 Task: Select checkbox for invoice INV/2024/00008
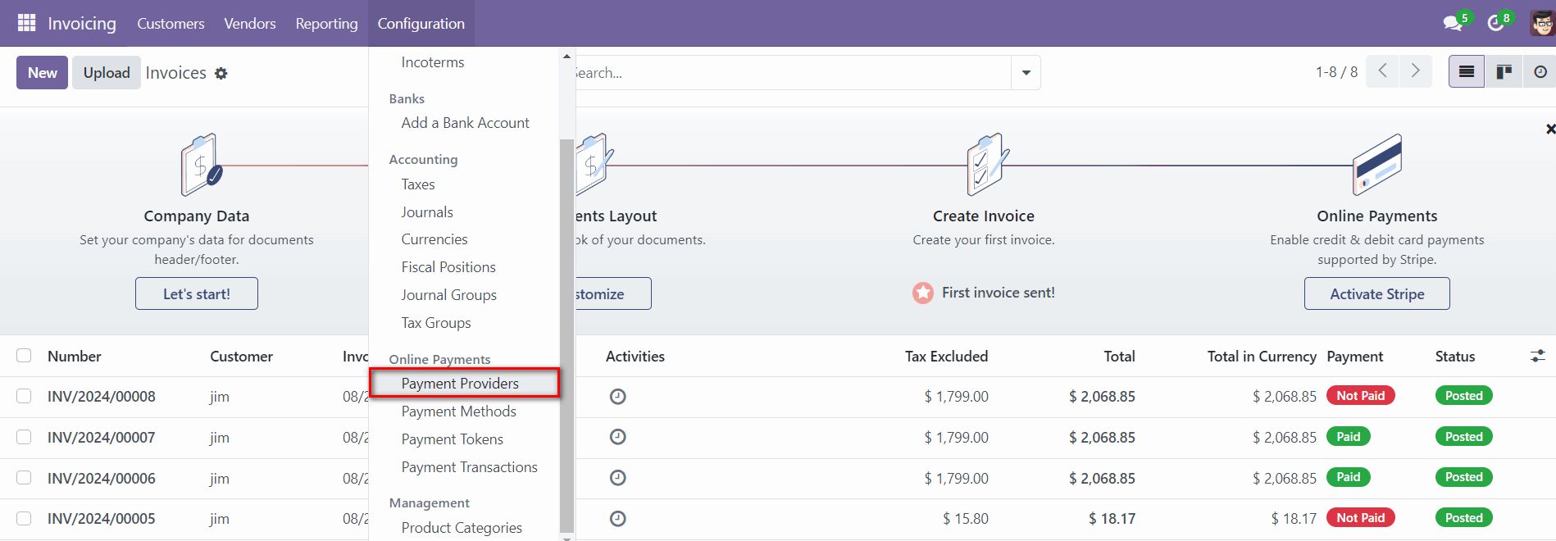pos(24,397)
